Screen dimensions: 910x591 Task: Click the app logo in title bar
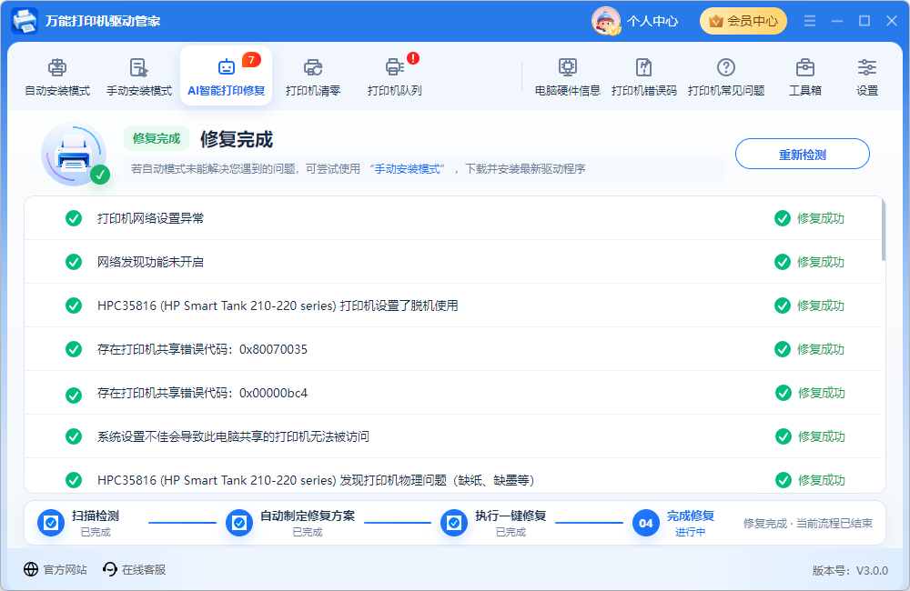pyautogui.click(x=25, y=21)
